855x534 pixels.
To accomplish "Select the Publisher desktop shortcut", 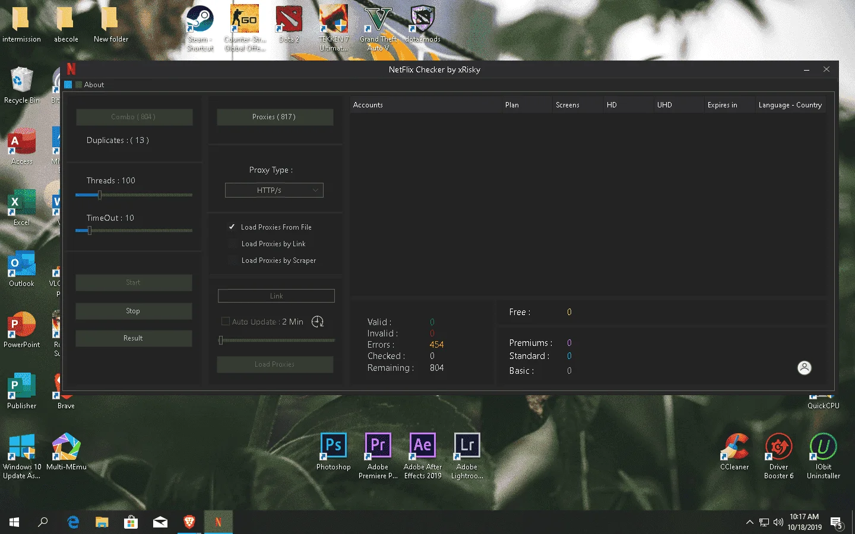I will [22, 391].
